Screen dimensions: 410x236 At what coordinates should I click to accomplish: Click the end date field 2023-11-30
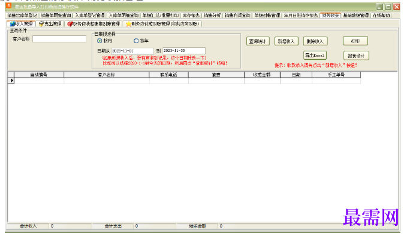pos(184,51)
